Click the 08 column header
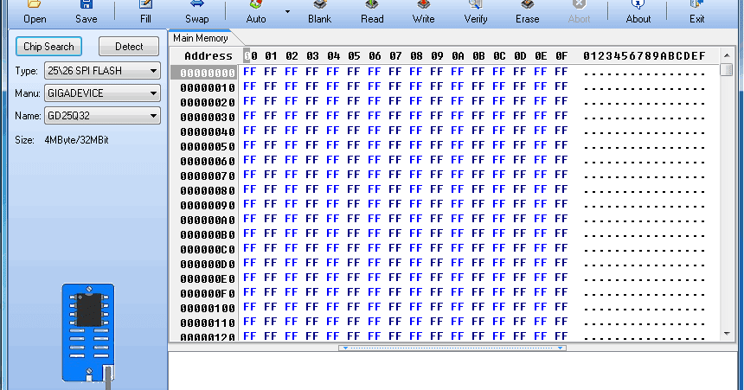This screenshot has height=390, width=744. pyautogui.click(x=416, y=56)
